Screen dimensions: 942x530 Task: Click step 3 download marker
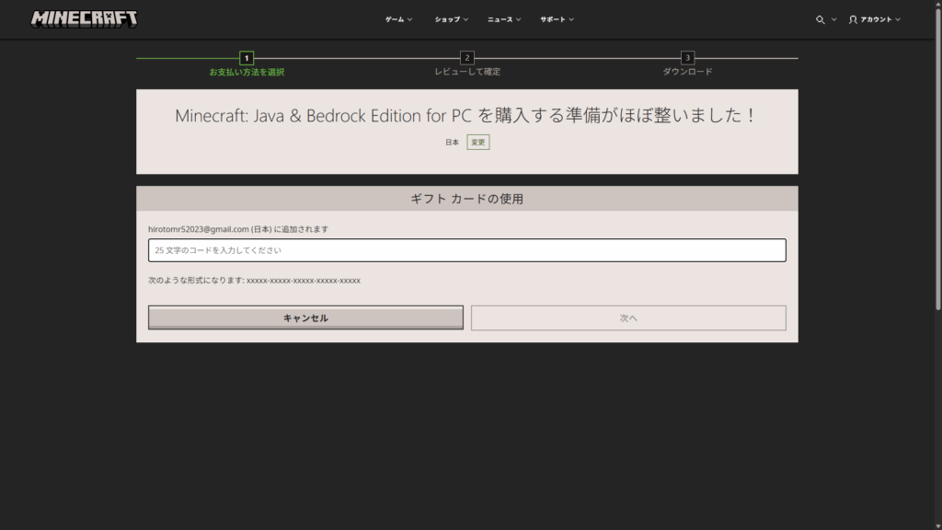pyautogui.click(x=687, y=58)
